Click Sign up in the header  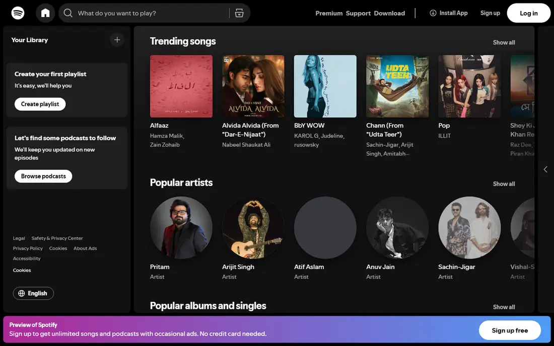pyautogui.click(x=490, y=13)
